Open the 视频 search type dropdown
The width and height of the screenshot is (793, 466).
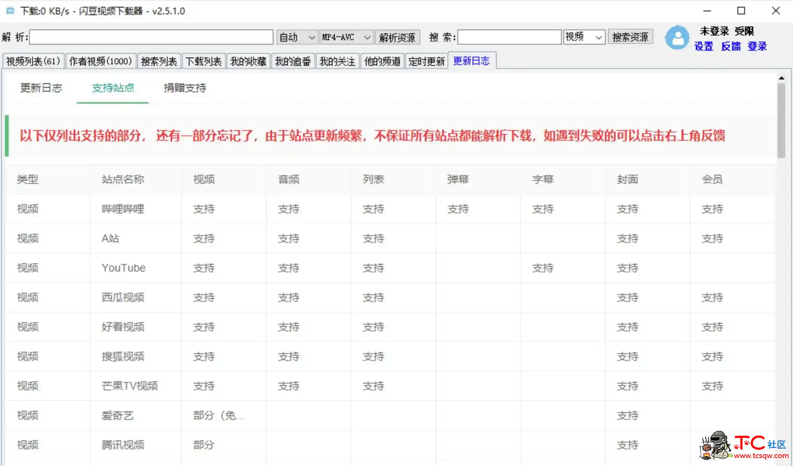click(584, 37)
